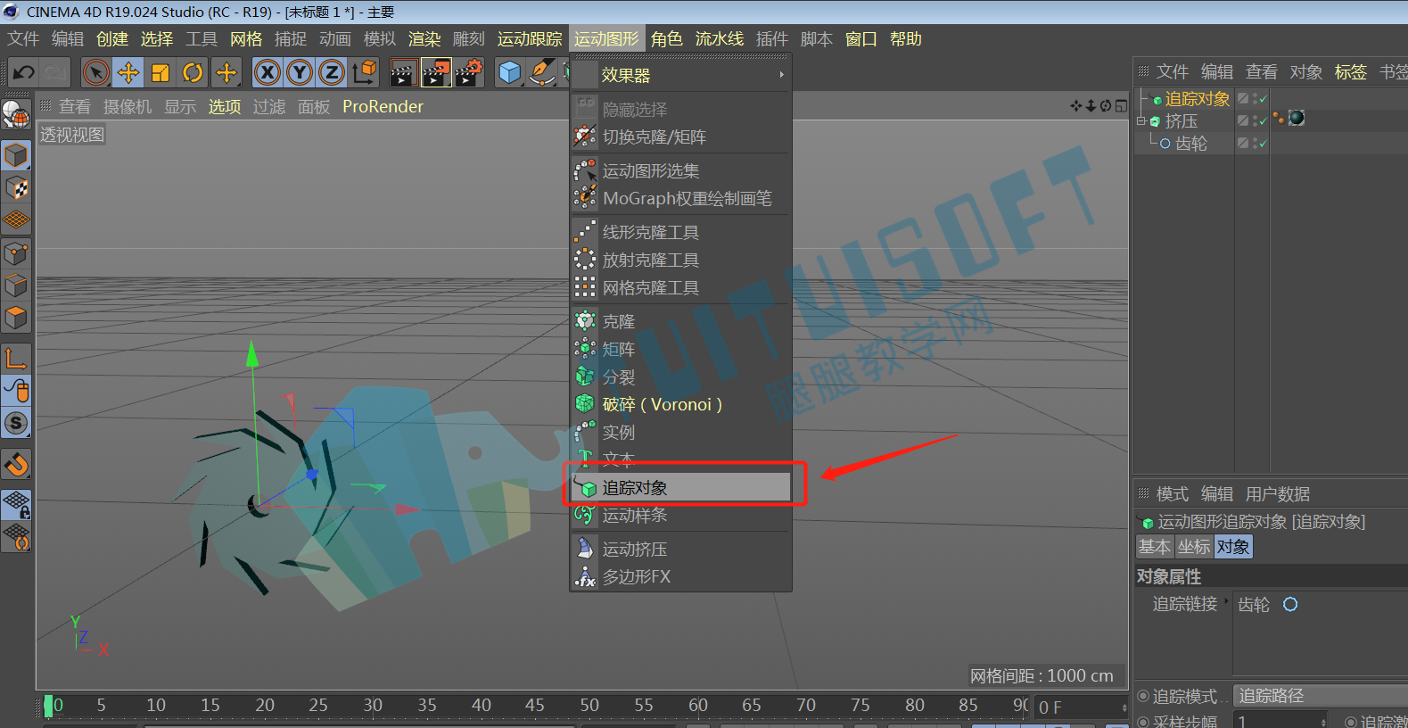The image size is (1408, 728).
Task: Click the Undo arrow icon
Action: point(23,72)
